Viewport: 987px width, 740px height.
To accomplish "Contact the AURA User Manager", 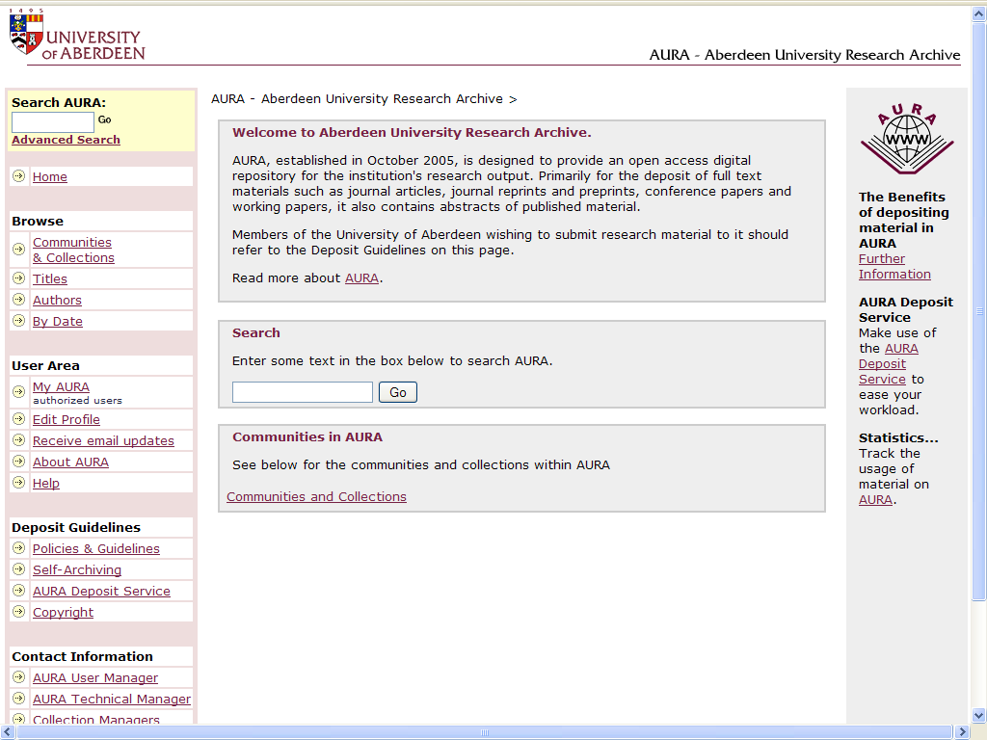I will click(x=95, y=677).
